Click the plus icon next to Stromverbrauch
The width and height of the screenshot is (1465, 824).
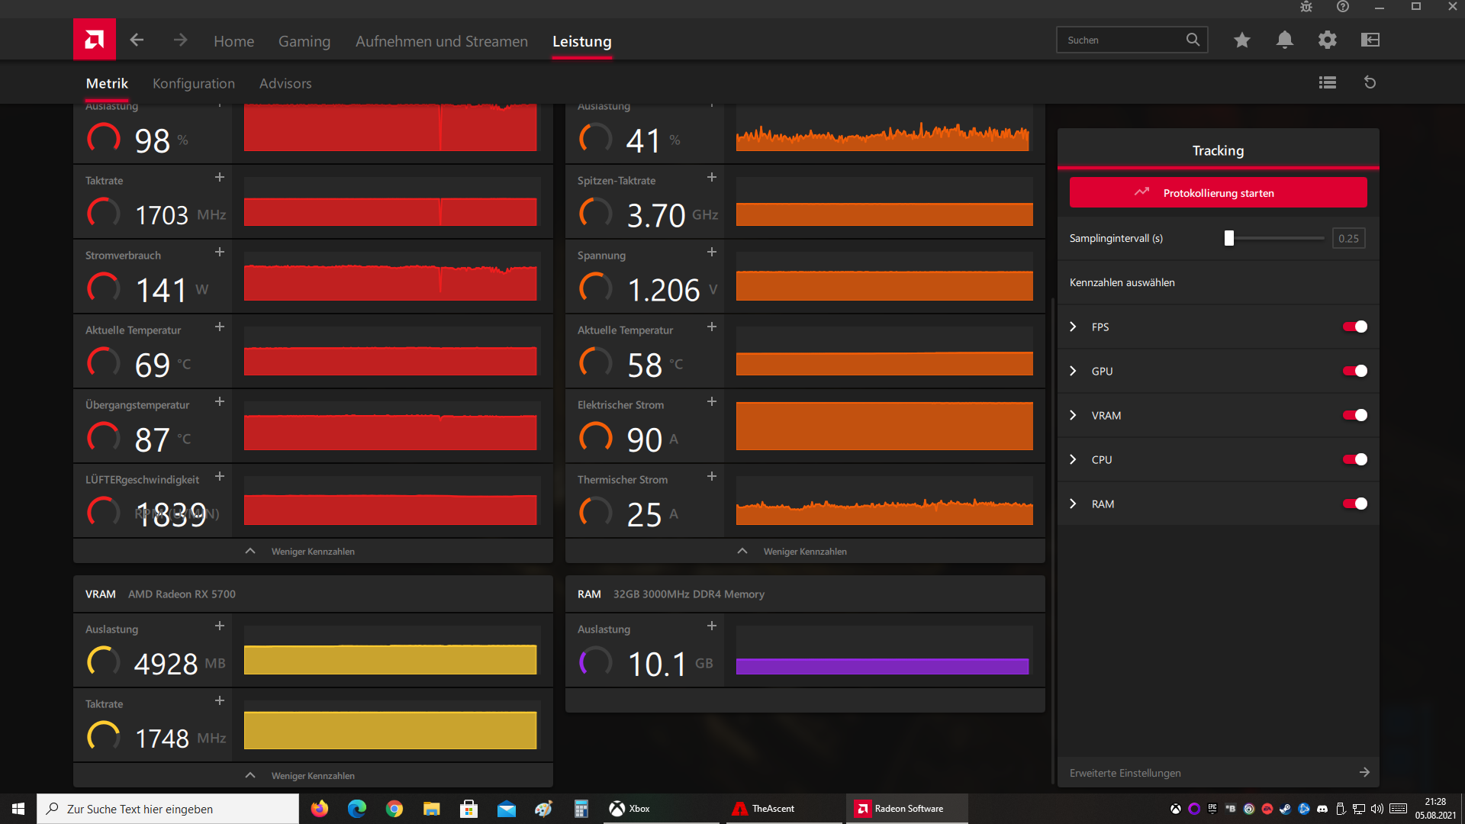(220, 252)
